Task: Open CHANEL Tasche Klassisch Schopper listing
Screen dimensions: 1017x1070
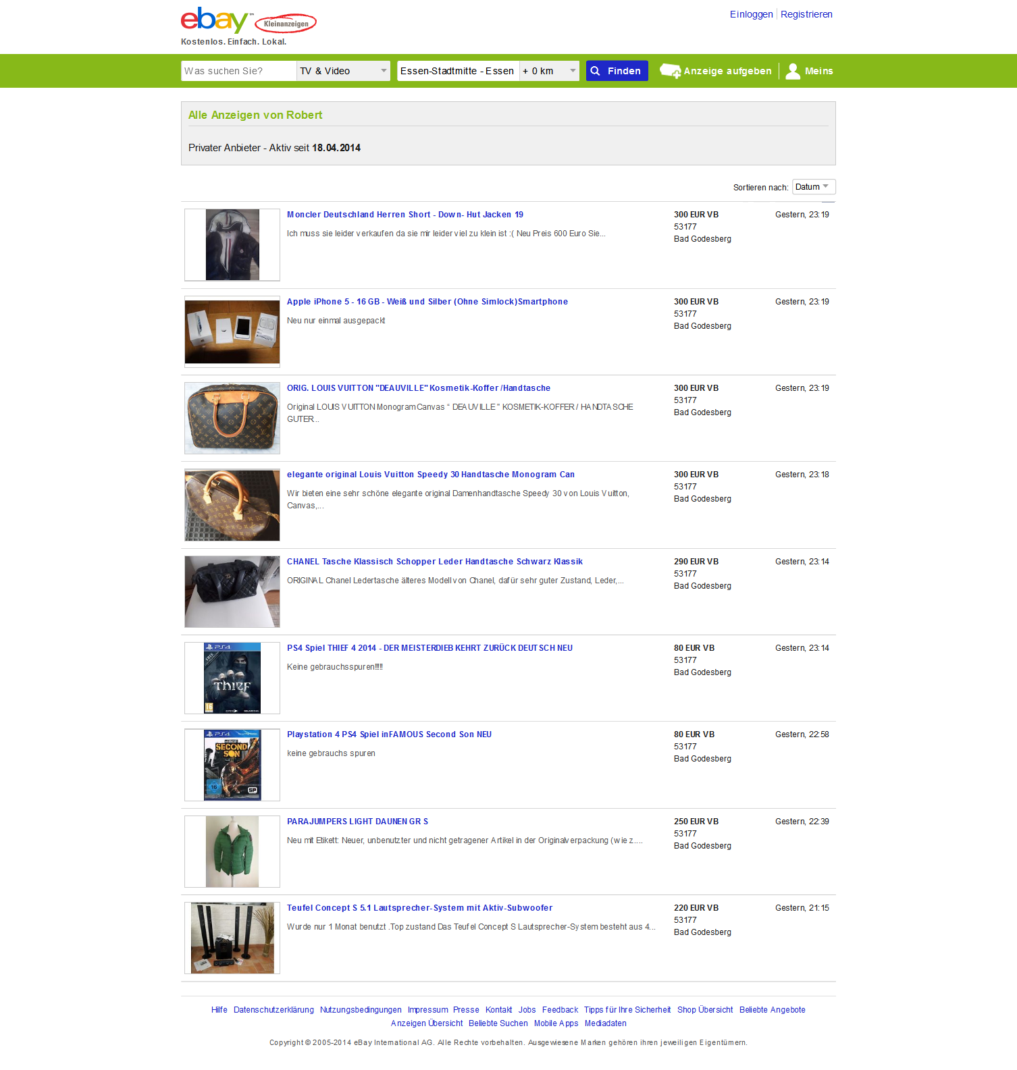Action: click(435, 562)
